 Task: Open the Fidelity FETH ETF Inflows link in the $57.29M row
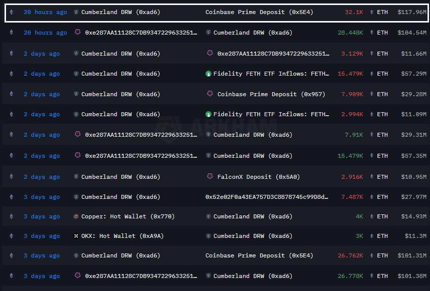[271, 74]
